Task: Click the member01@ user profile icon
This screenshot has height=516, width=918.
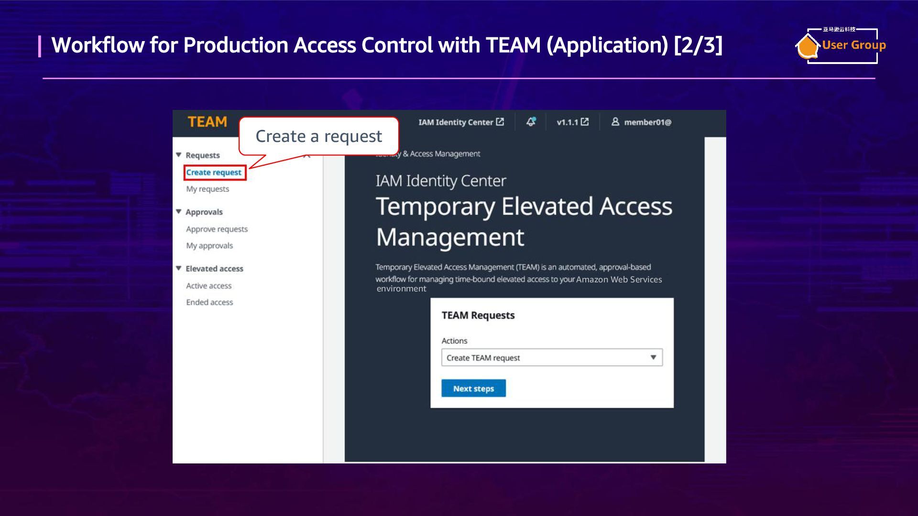Action: (x=615, y=122)
